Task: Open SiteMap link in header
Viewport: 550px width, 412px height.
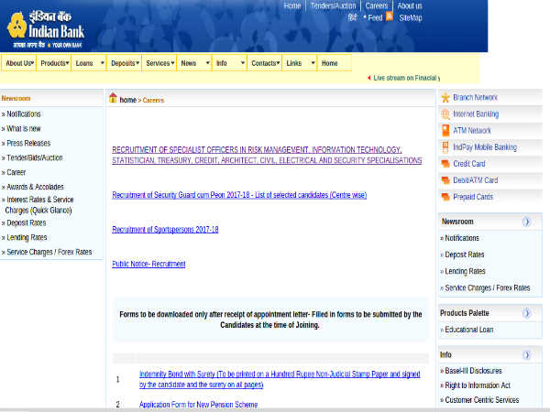Action: 411,18
